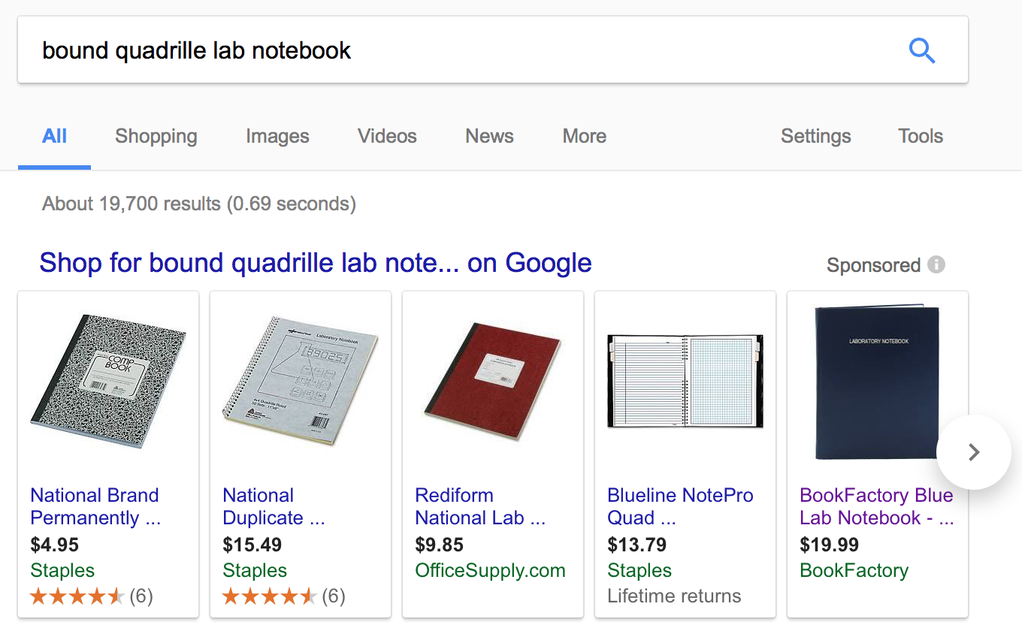Click the spiral Laboratory Notebook image
This screenshot has height=643, width=1022.
coord(301,382)
